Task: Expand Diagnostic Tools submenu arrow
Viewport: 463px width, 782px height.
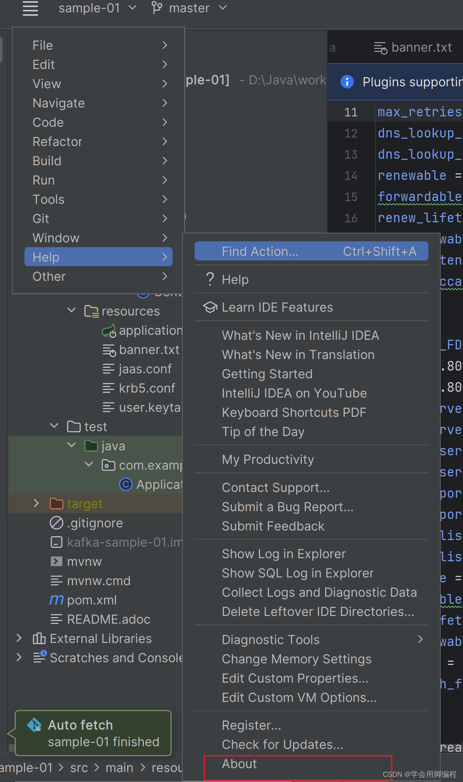Action: click(420, 639)
